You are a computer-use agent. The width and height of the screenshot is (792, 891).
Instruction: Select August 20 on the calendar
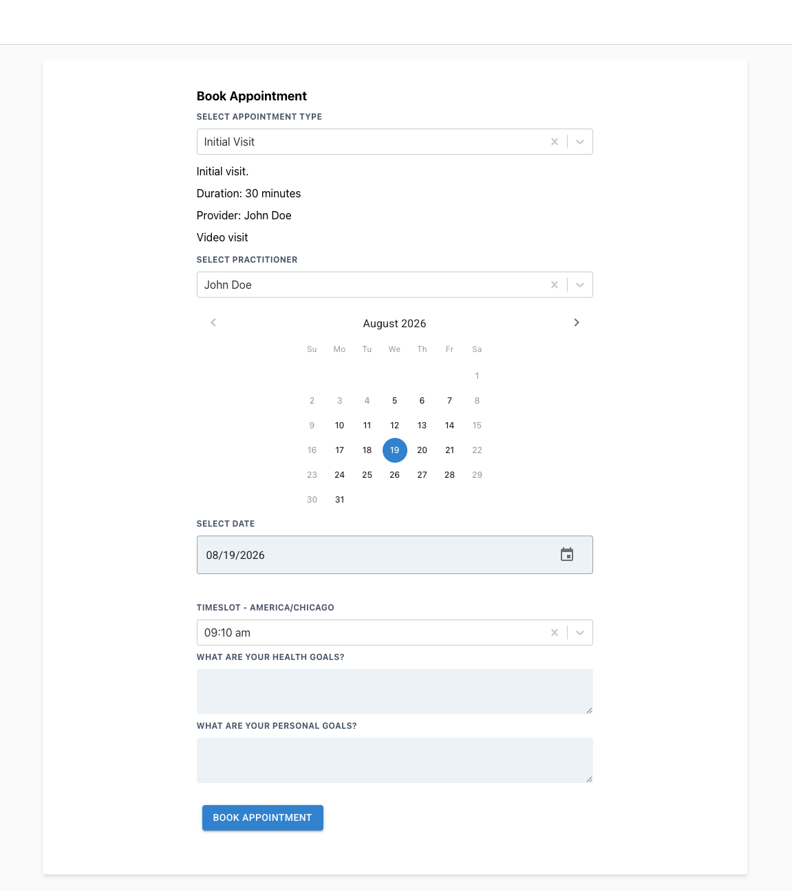point(422,450)
